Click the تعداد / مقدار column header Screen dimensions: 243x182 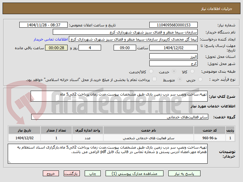coord(56,130)
